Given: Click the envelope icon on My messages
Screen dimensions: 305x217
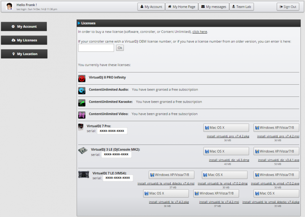Looking at the screenshot, I should (x=203, y=6).
